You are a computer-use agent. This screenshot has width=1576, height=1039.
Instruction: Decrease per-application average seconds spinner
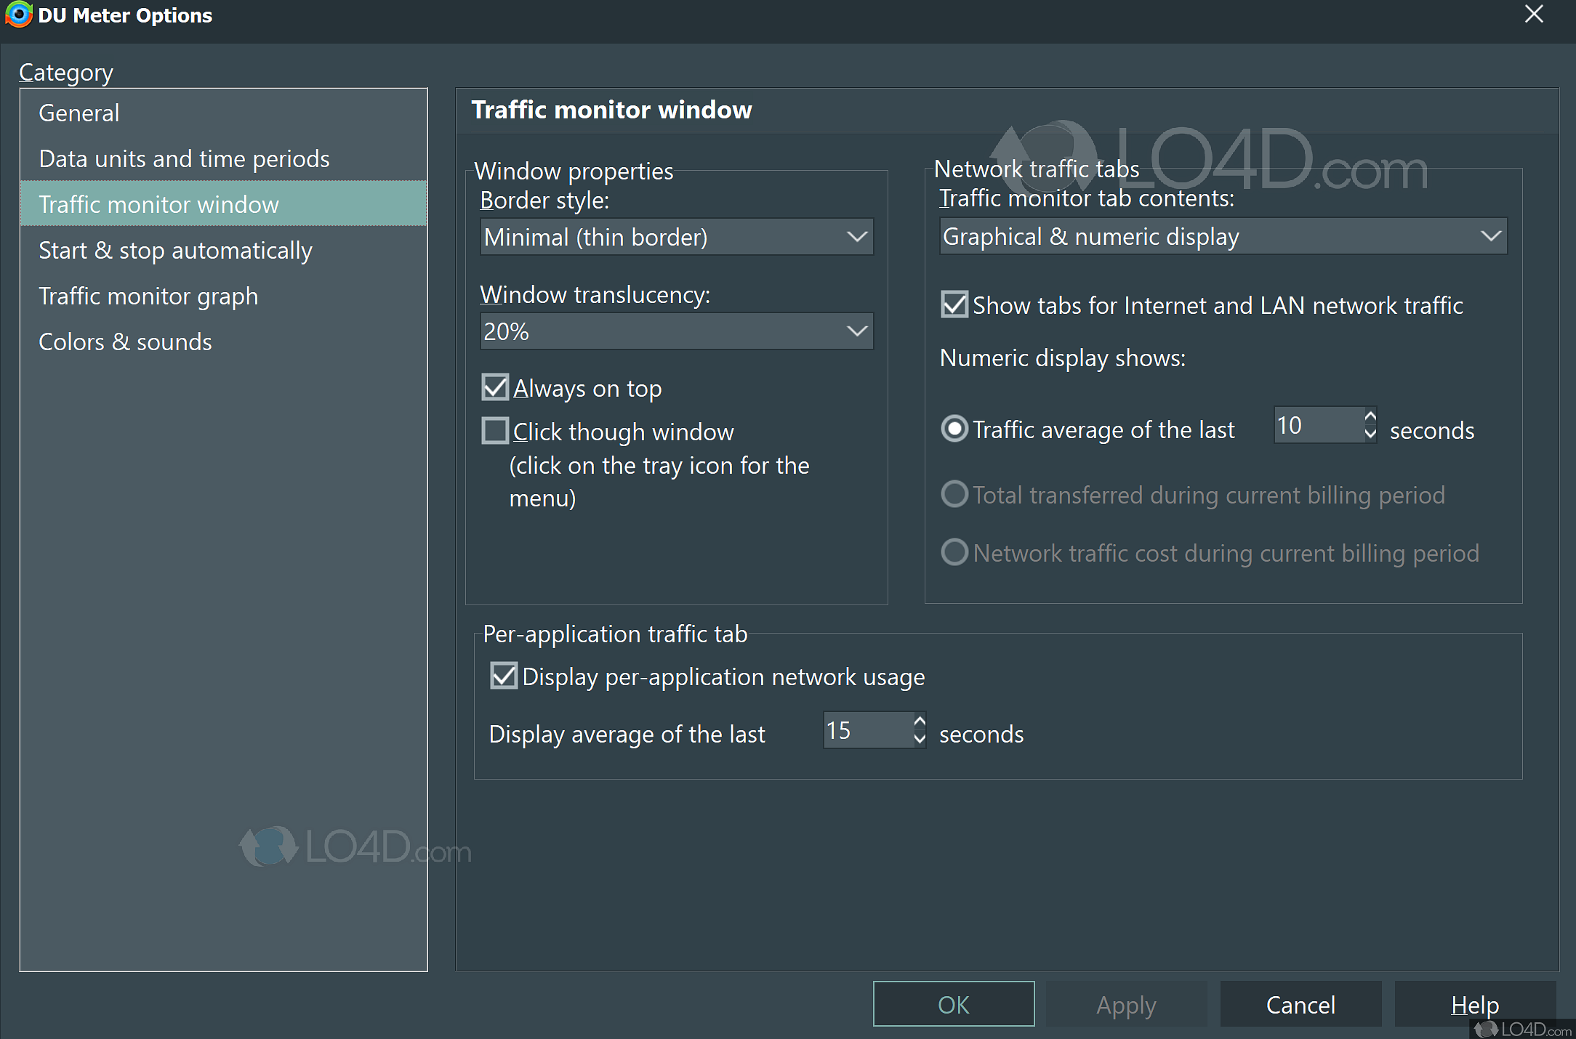(x=920, y=739)
